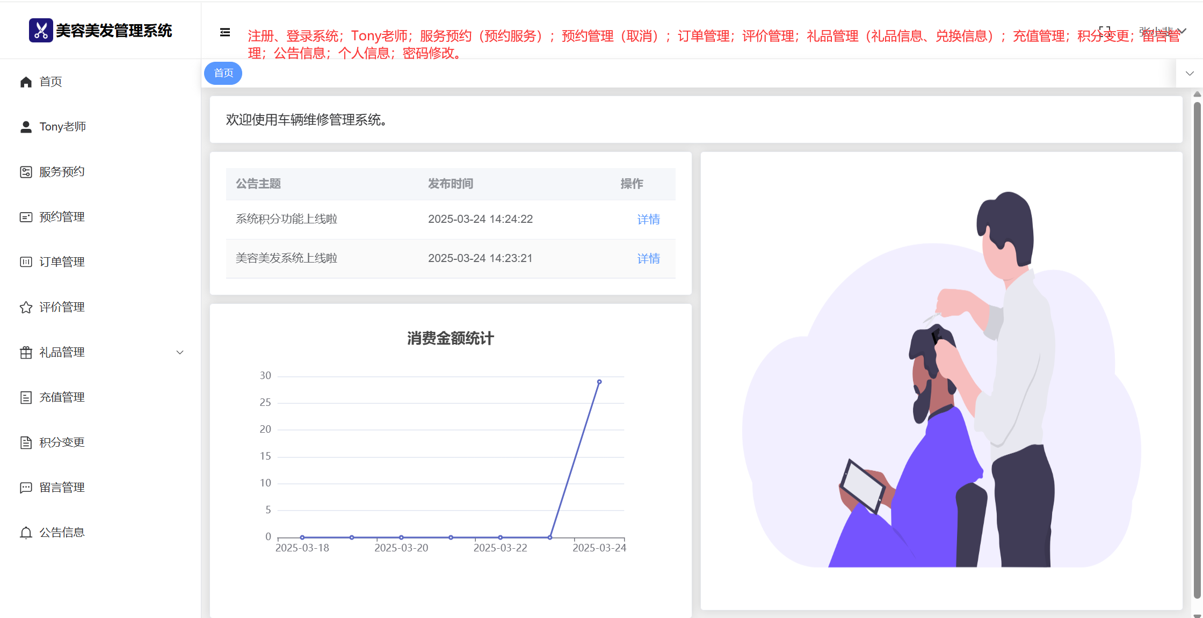Select the 首页 tab pill
Screen dimensions: 1203x618
pos(223,73)
